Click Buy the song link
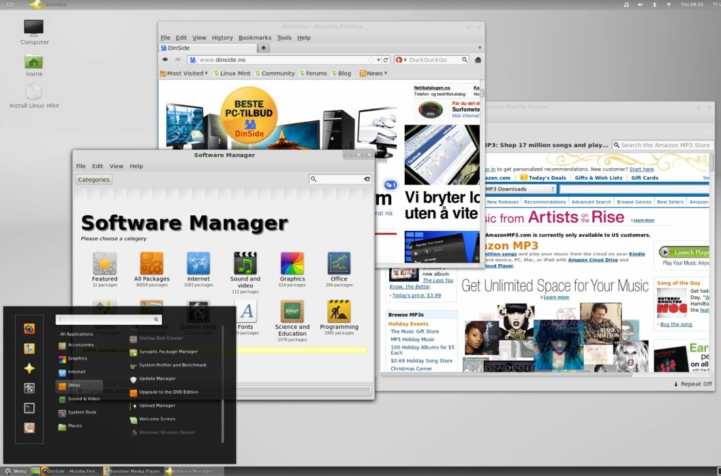 coord(675,324)
